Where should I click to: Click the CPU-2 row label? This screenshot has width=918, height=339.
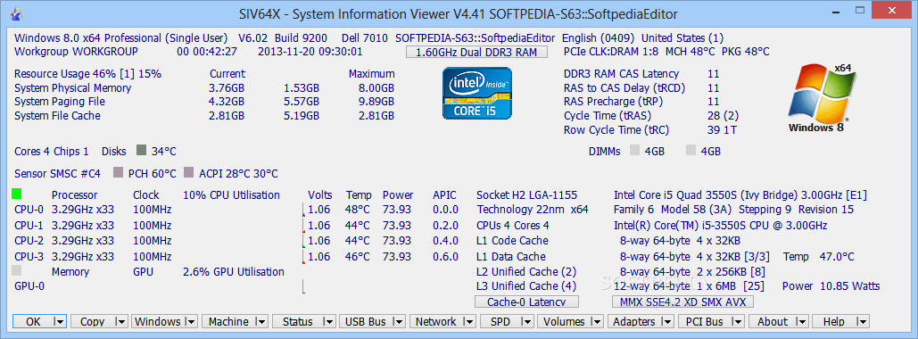point(29,241)
